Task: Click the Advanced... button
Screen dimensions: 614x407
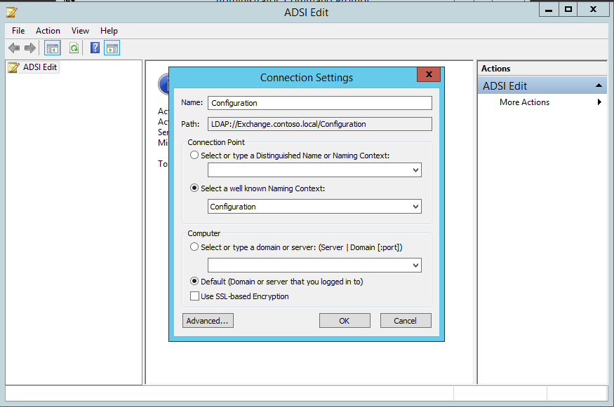Action: click(x=208, y=321)
